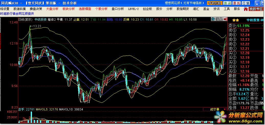Viewport: 265px width, 125px height.
Task: Open the 盘口分析 menu
Action: [118, 9]
